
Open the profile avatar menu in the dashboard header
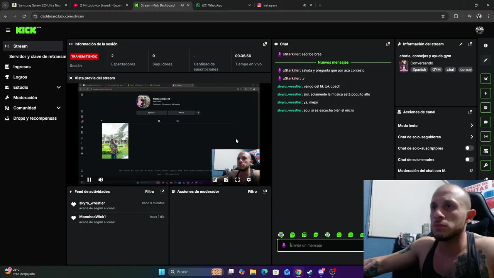tap(480, 30)
